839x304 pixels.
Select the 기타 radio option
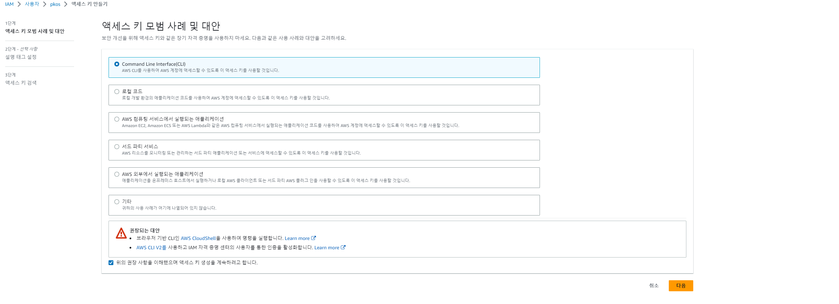pyautogui.click(x=117, y=202)
